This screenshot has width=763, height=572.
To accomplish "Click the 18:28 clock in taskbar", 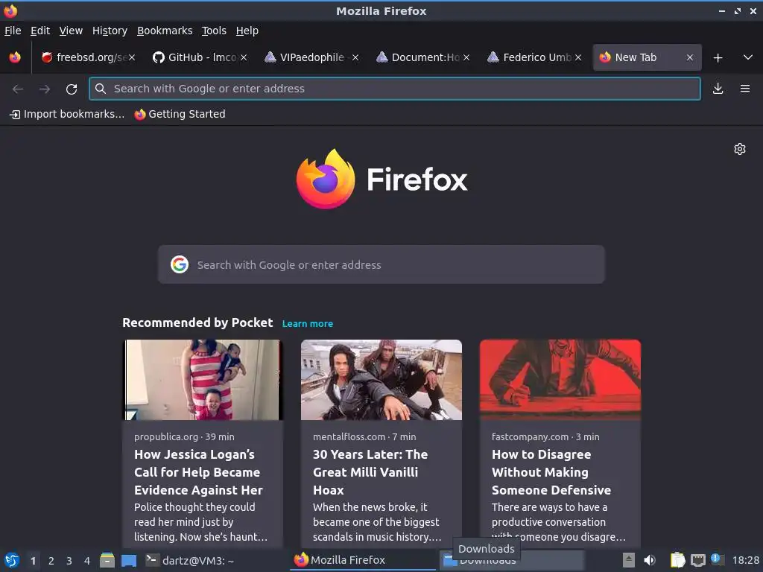I will [x=745, y=561].
